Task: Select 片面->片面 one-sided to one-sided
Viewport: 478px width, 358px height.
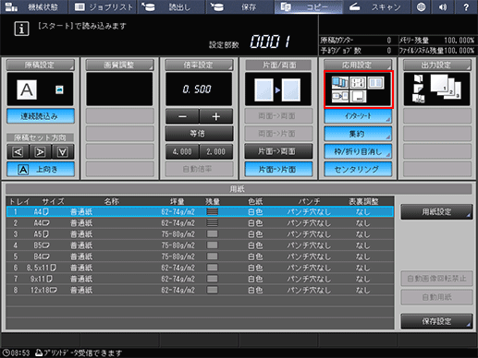Action: click(278, 169)
